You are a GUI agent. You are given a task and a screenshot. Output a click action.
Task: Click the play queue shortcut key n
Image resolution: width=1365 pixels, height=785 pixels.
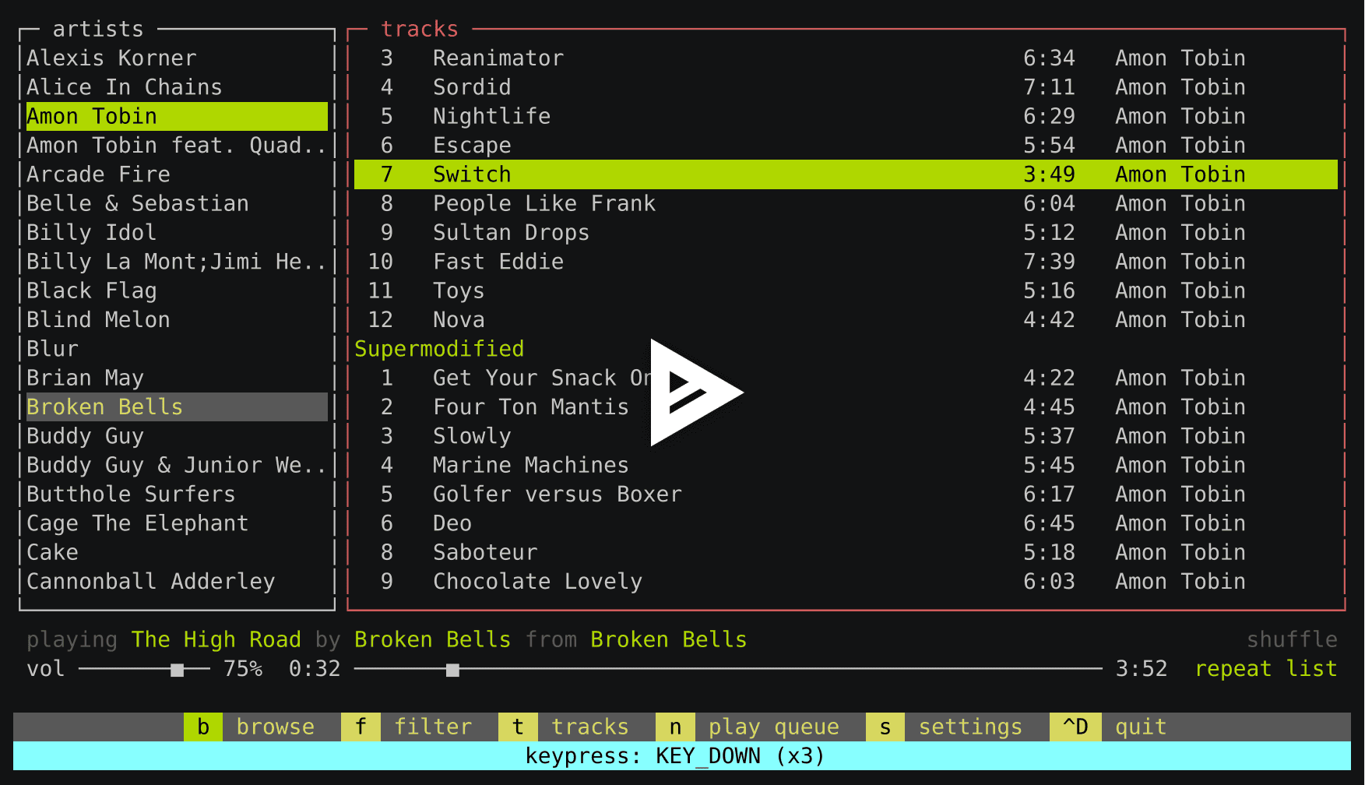point(675,726)
